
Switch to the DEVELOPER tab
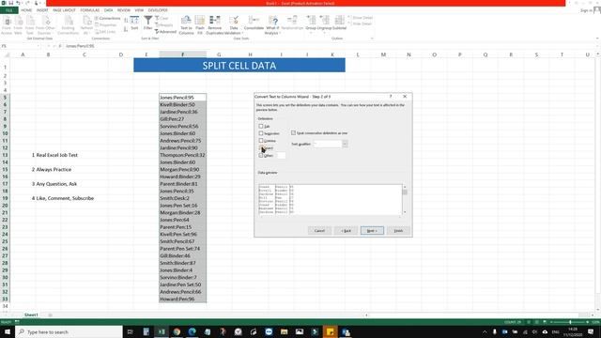[158, 10]
